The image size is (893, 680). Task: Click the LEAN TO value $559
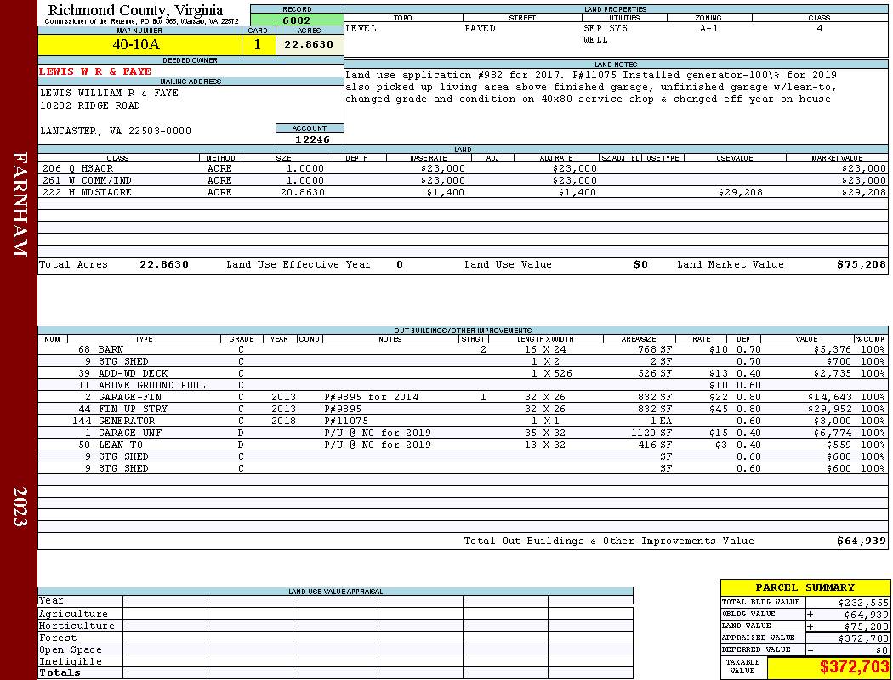(x=839, y=445)
